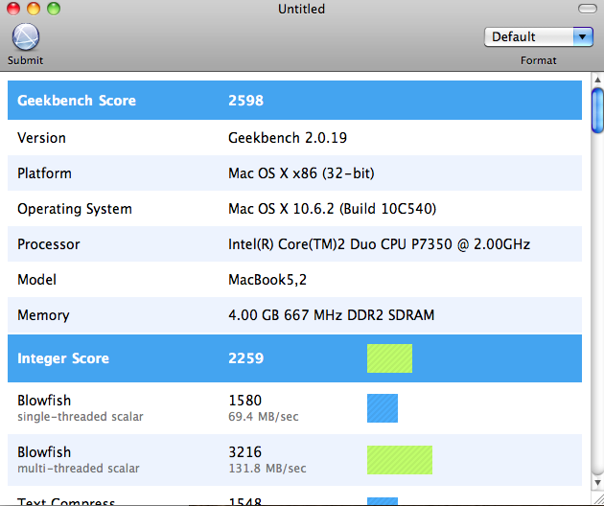Click the Platform label

tap(44, 173)
